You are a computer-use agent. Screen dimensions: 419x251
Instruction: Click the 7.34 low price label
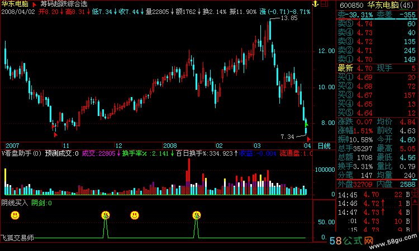(287, 137)
